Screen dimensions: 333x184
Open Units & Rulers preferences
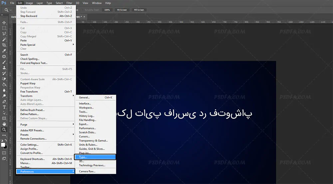coord(96,144)
